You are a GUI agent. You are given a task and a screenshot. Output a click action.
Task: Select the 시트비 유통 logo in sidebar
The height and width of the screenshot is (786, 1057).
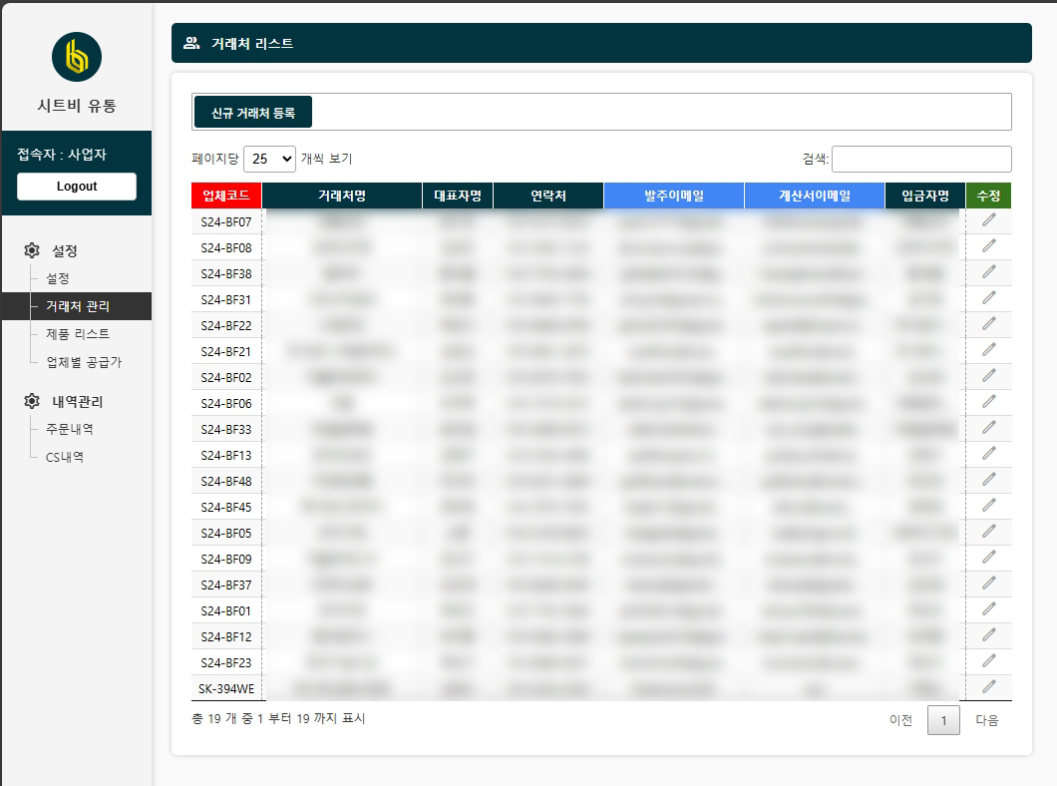click(76, 57)
